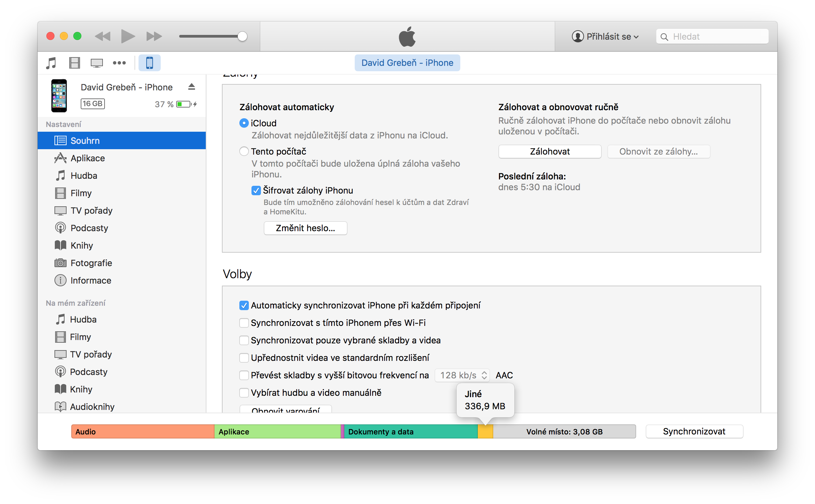Select Tento počítač backup option
The width and height of the screenshot is (815, 504).
point(244,152)
